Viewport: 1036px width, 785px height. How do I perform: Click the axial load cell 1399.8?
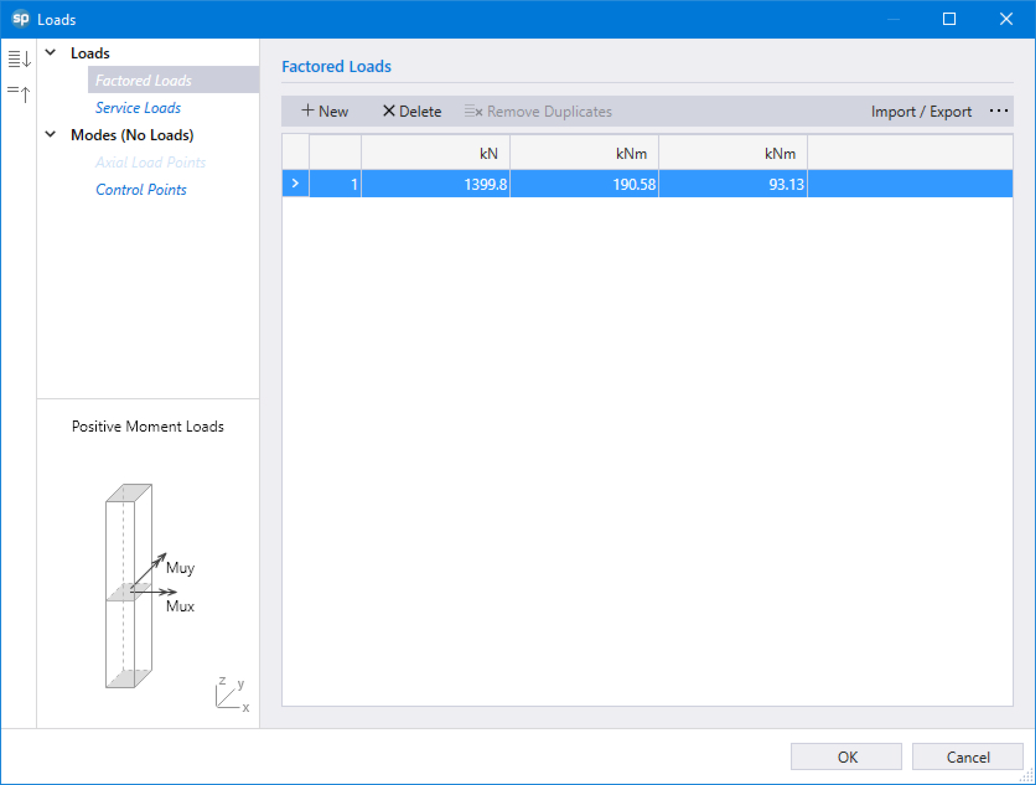tap(435, 184)
